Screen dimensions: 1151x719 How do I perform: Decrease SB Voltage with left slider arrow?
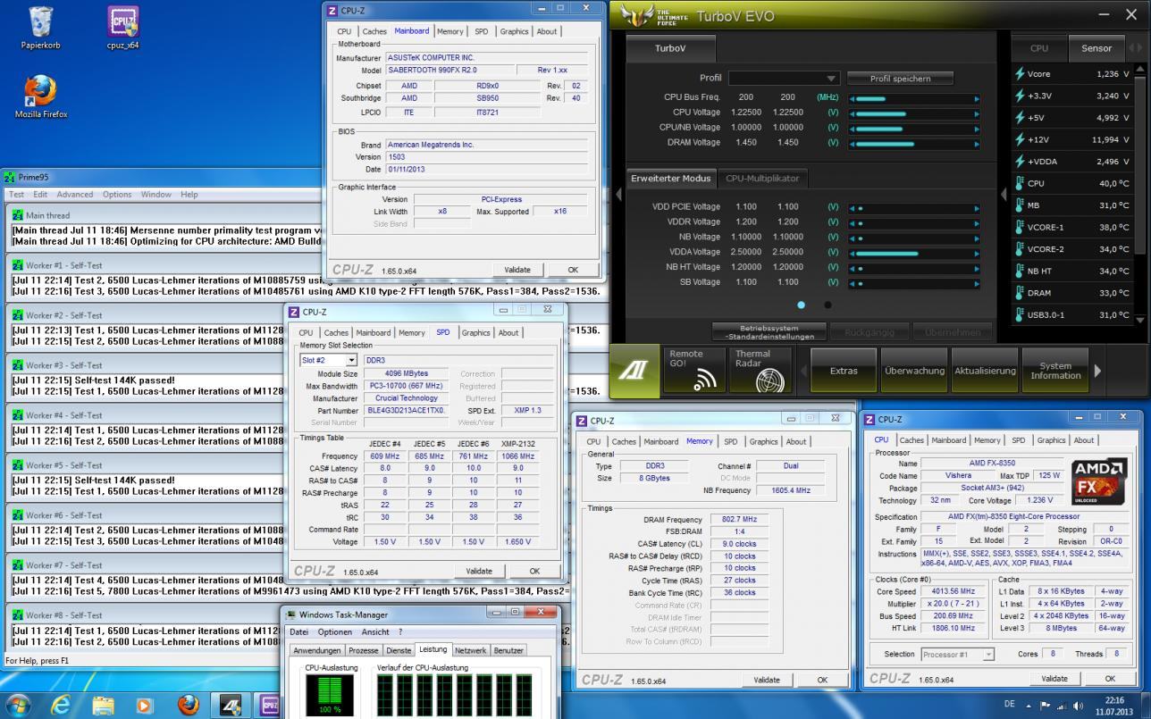pyautogui.click(x=851, y=283)
